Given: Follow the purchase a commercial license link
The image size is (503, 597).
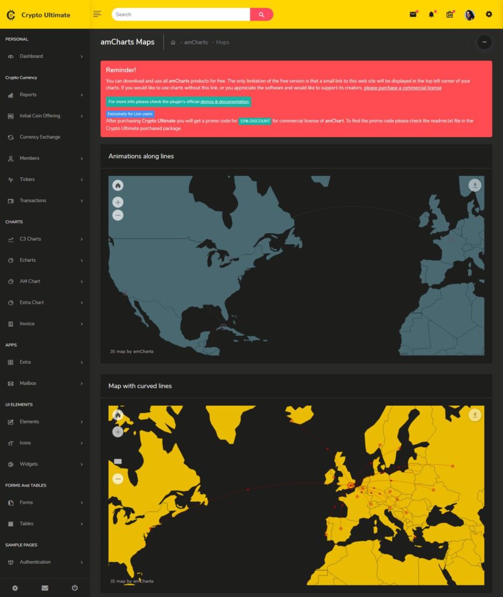Looking at the screenshot, I should [403, 88].
